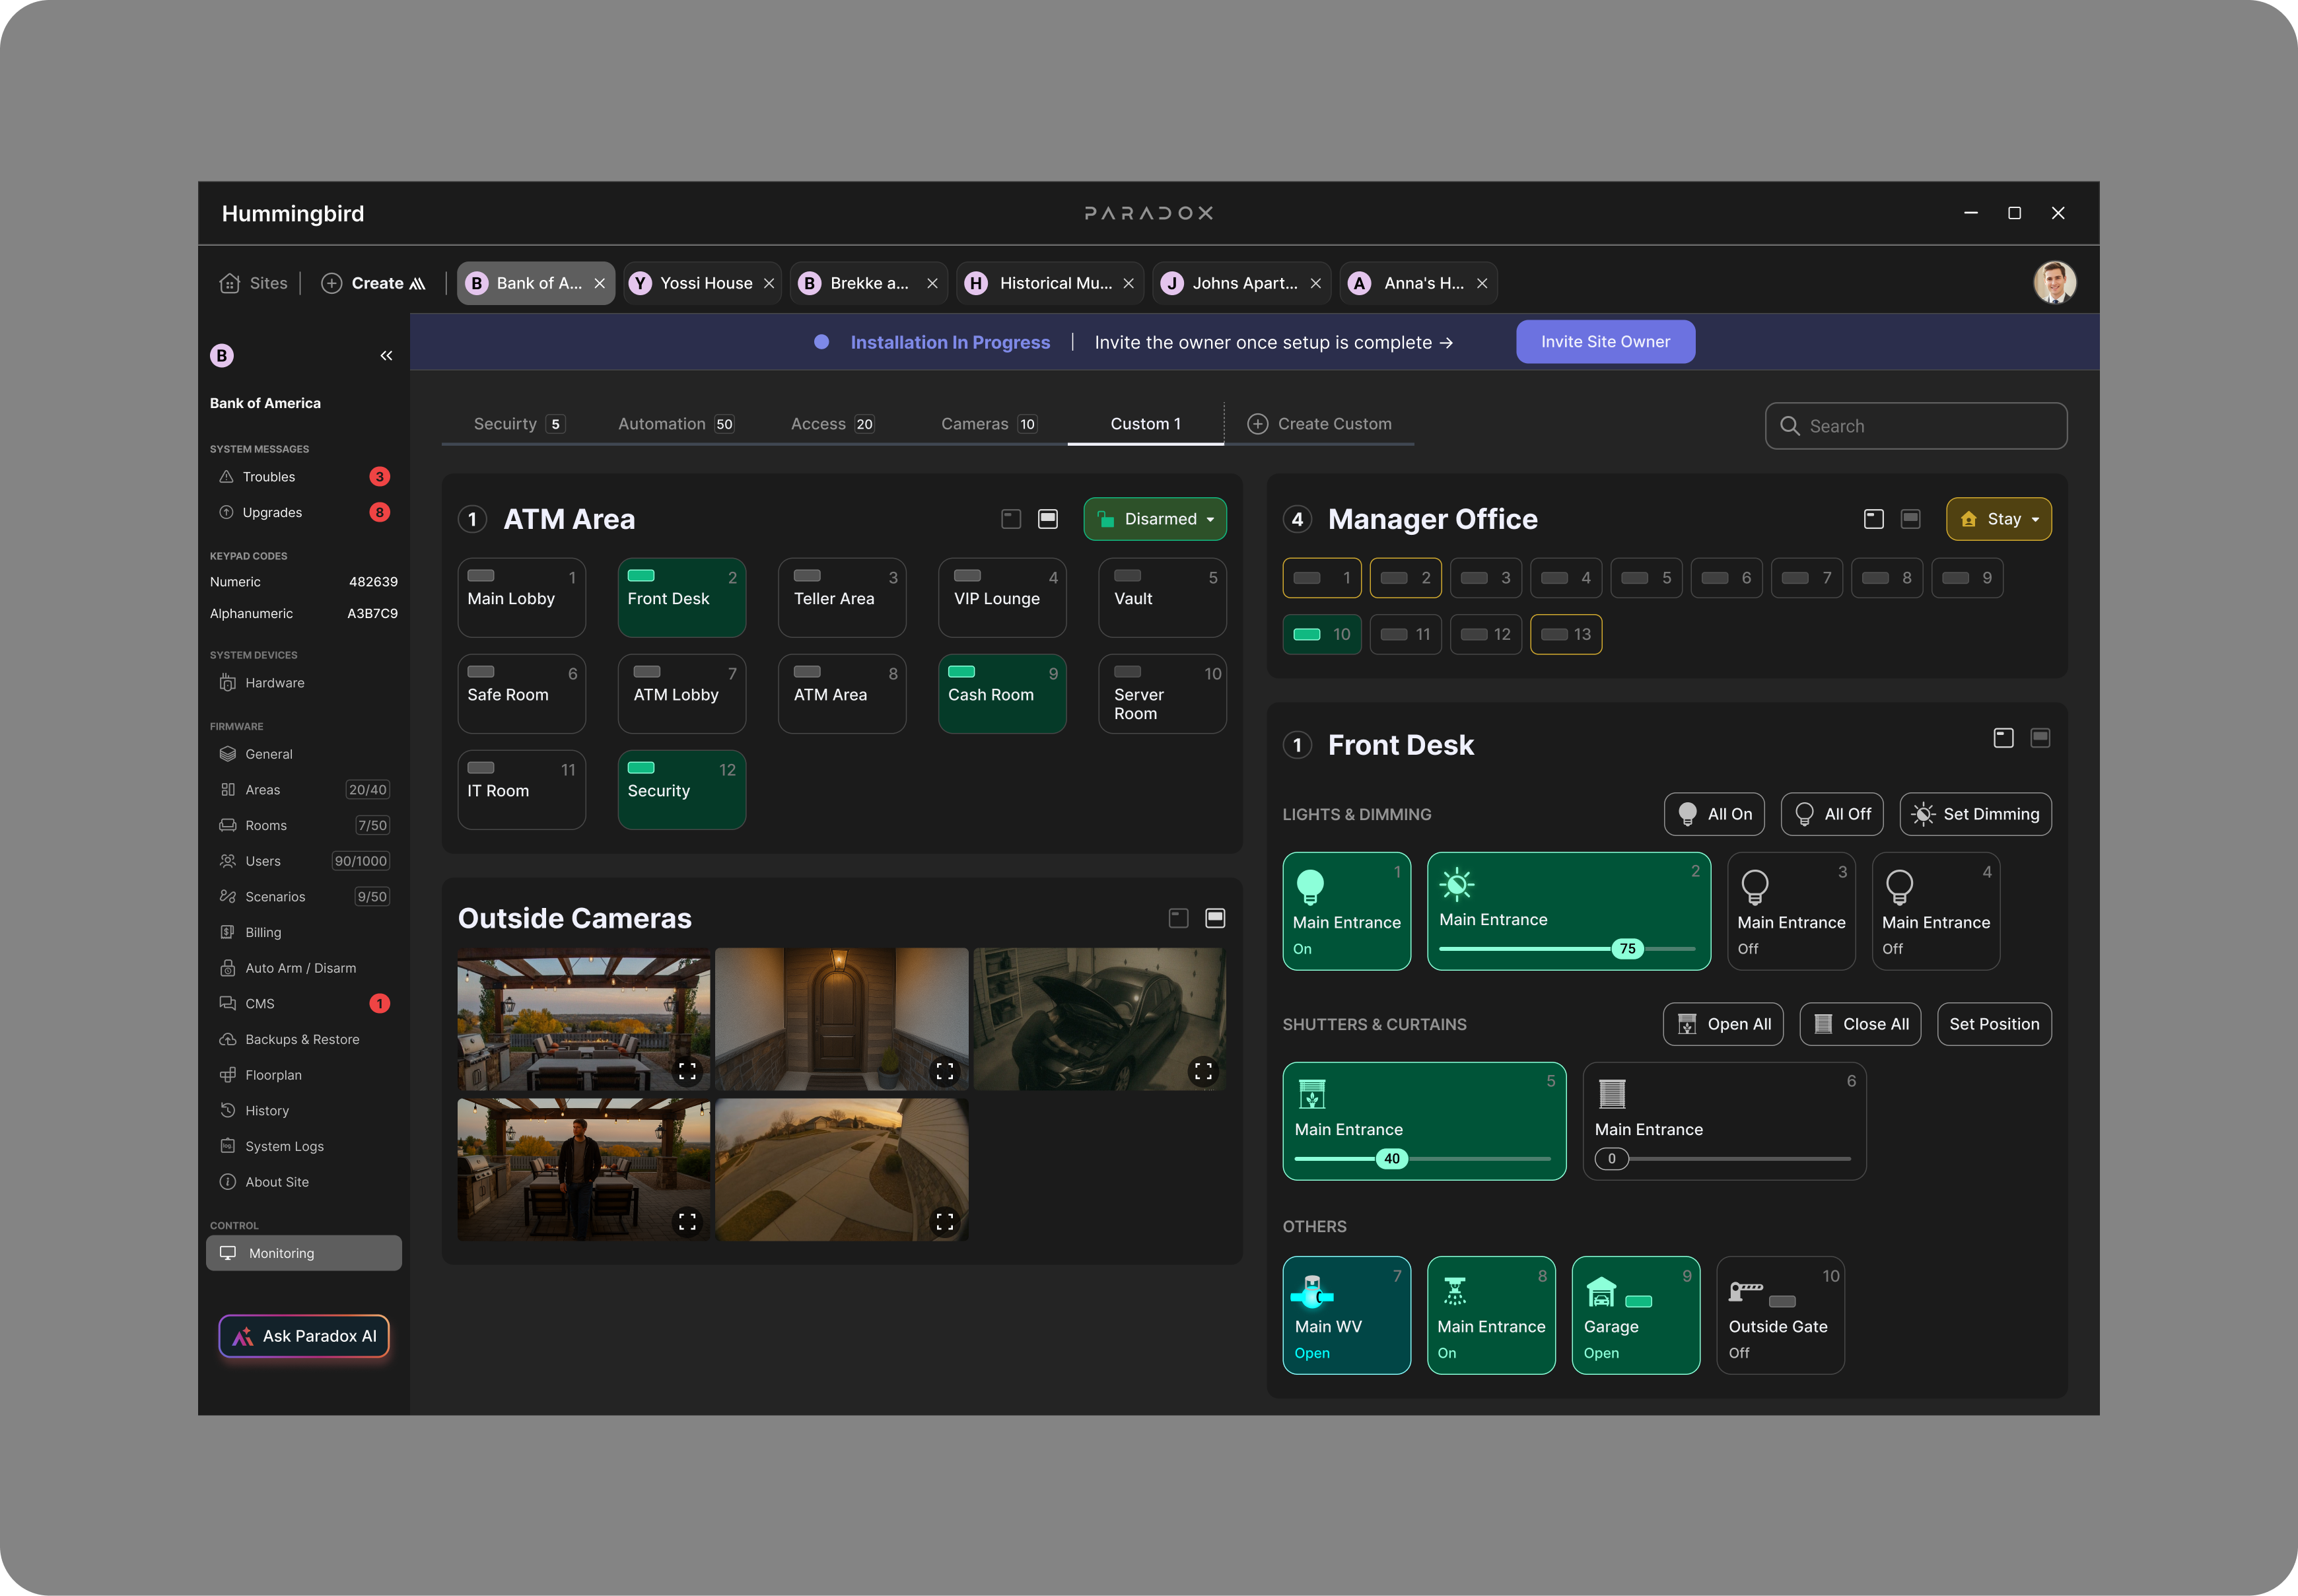Close the Johns Apart... site tab
Image resolution: width=2298 pixels, height=1596 pixels.
click(x=1316, y=284)
